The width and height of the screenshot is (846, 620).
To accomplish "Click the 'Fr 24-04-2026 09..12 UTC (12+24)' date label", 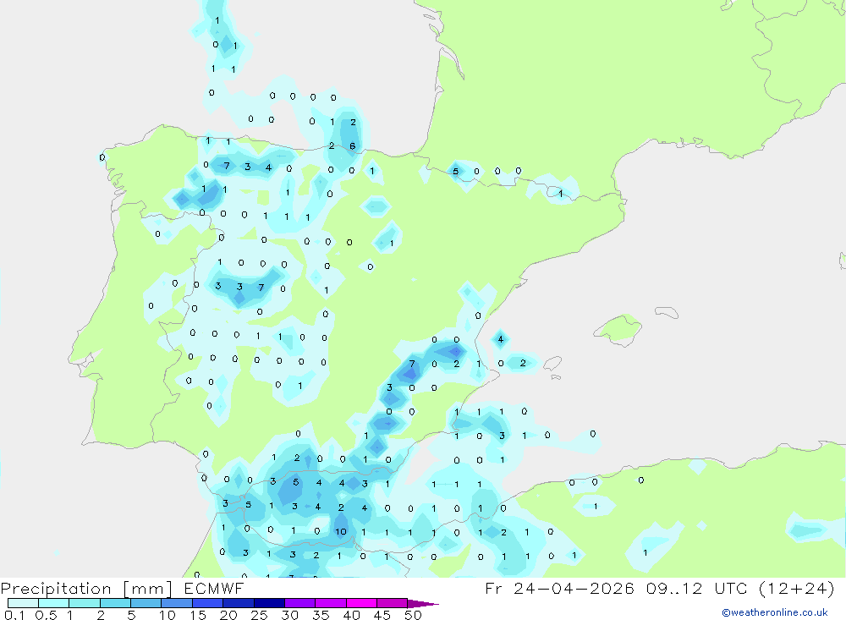I will pos(660,588).
